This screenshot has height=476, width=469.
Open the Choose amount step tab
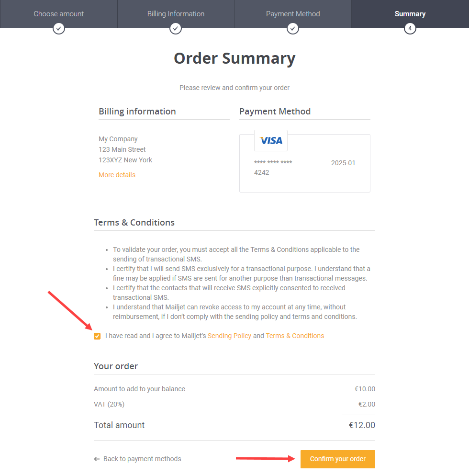(58, 14)
